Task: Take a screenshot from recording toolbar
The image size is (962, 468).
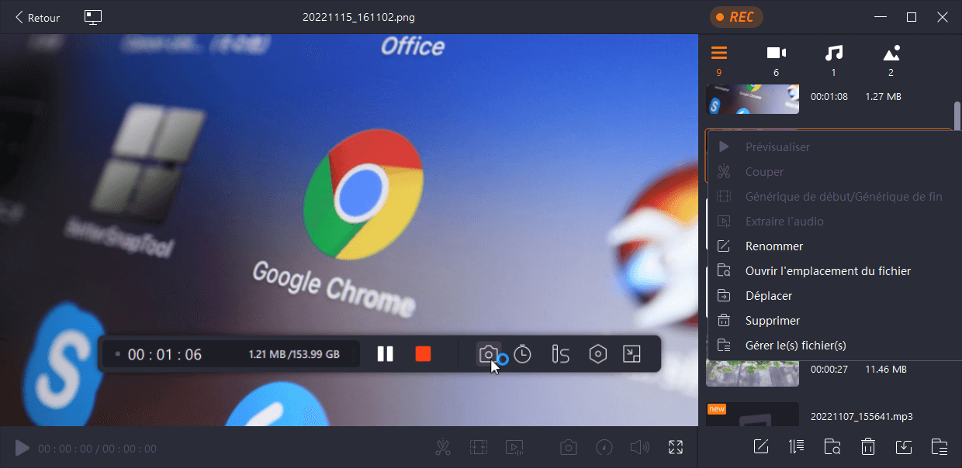Action: (488, 354)
